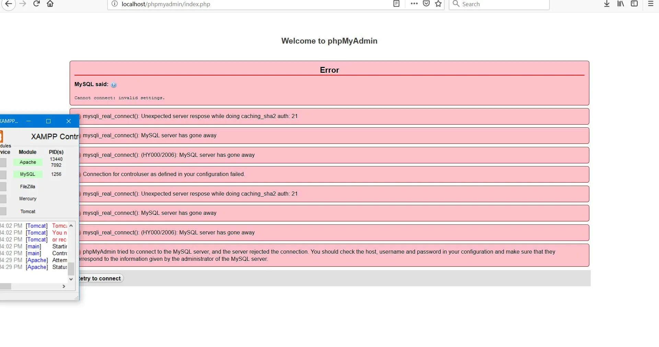Toggle the FileZilla service checkbox in XAMPP
Viewport: 659px width, 347px height.
[x=3, y=187]
